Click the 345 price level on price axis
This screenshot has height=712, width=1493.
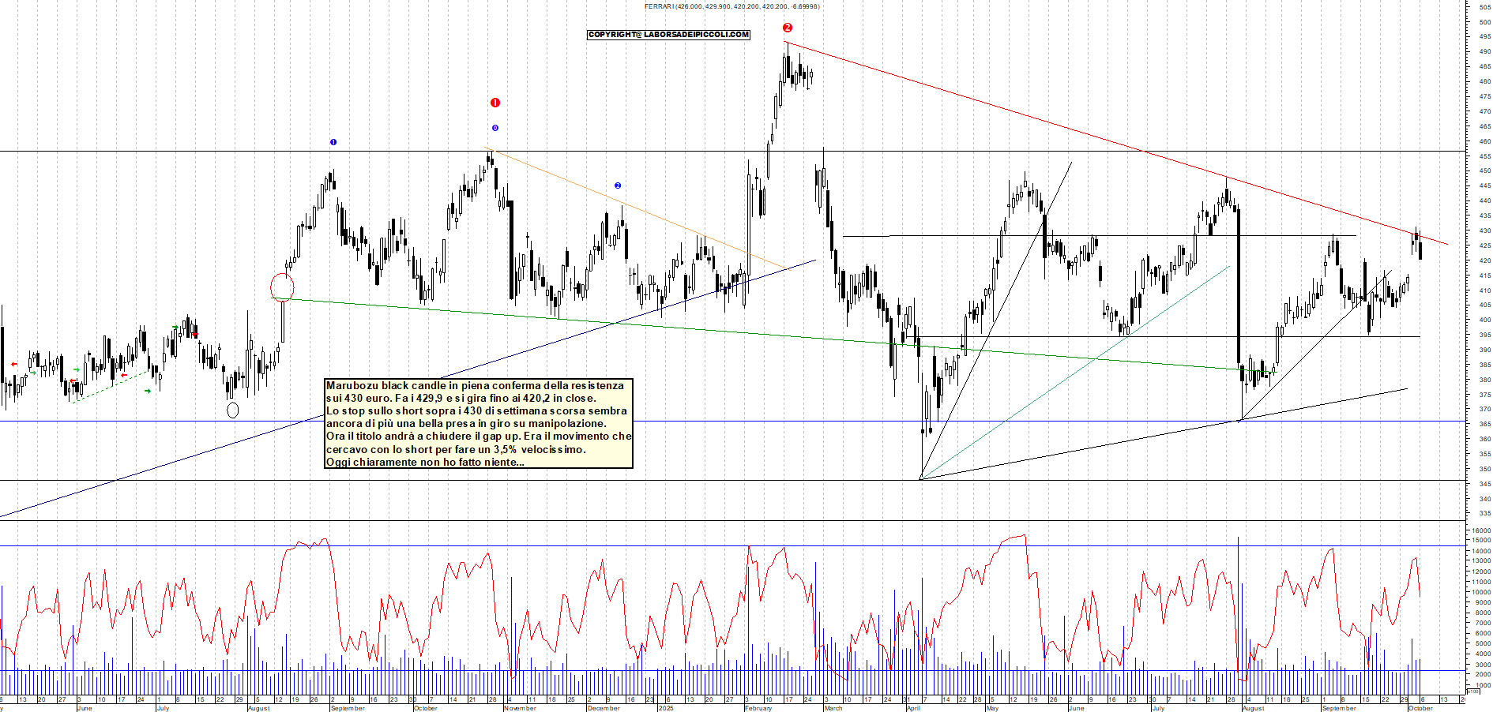(1485, 484)
